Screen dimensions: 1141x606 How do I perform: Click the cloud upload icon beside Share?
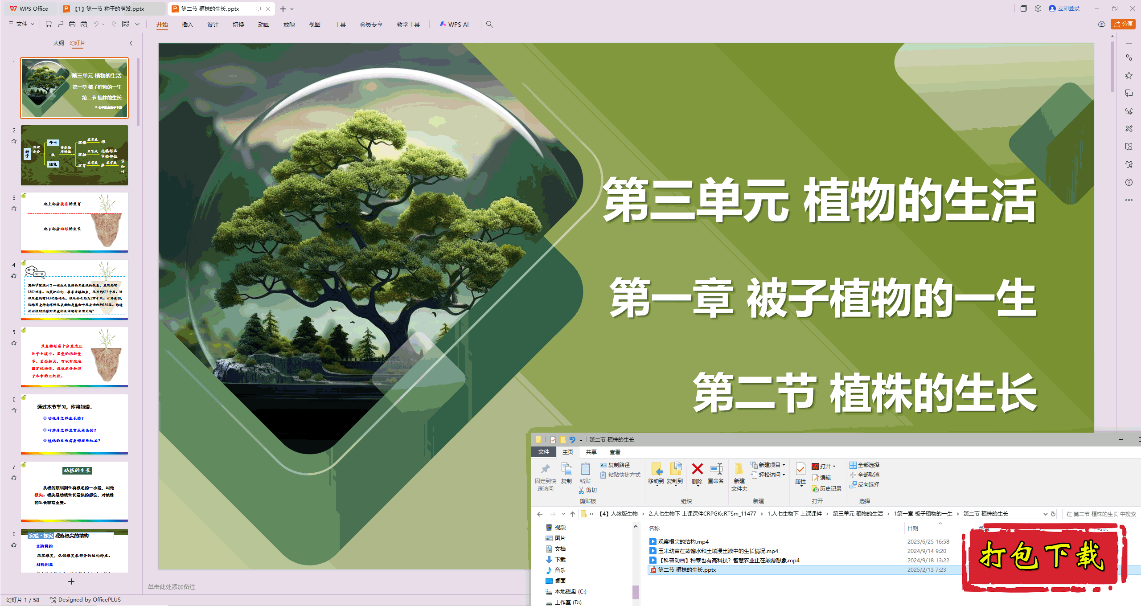(x=1102, y=24)
